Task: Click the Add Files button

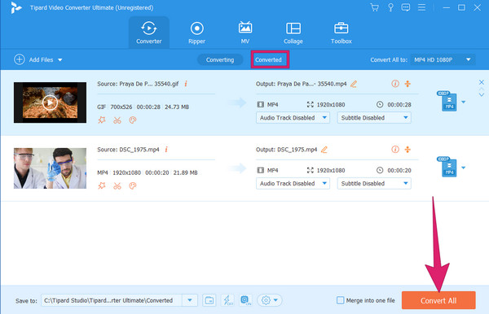Action: pyautogui.click(x=33, y=59)
